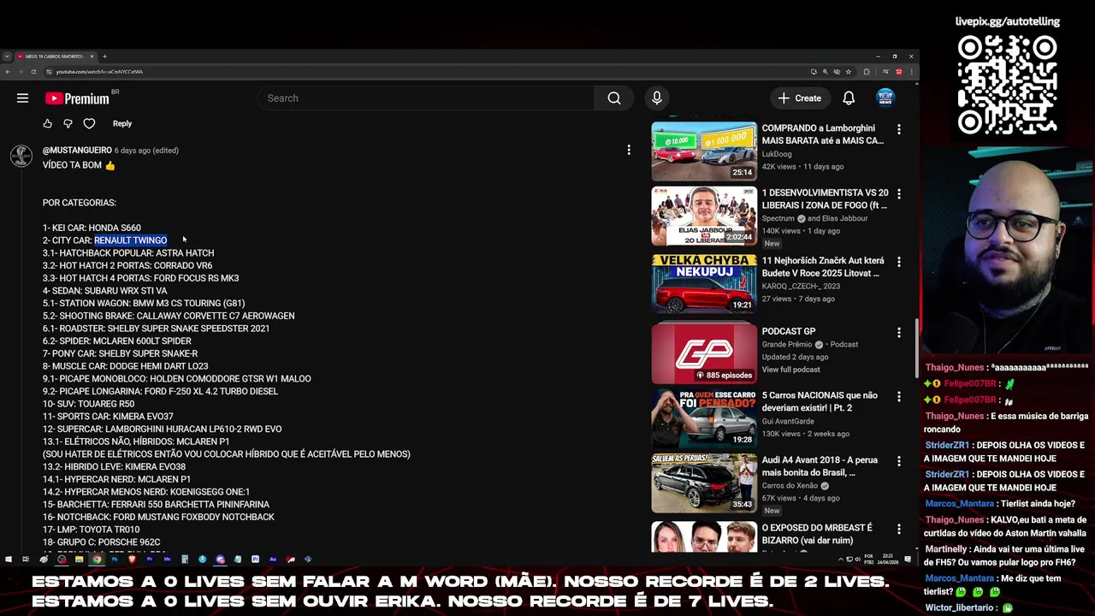Start voice search with microphone icon
Viewport: 1095px width, 616px height.
657,98
